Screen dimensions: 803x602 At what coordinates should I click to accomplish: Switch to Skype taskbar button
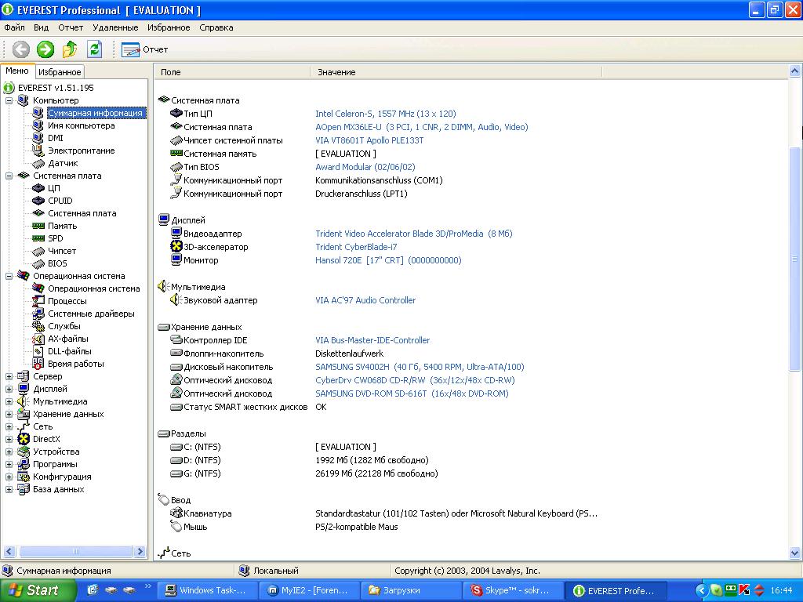[512, 590]
